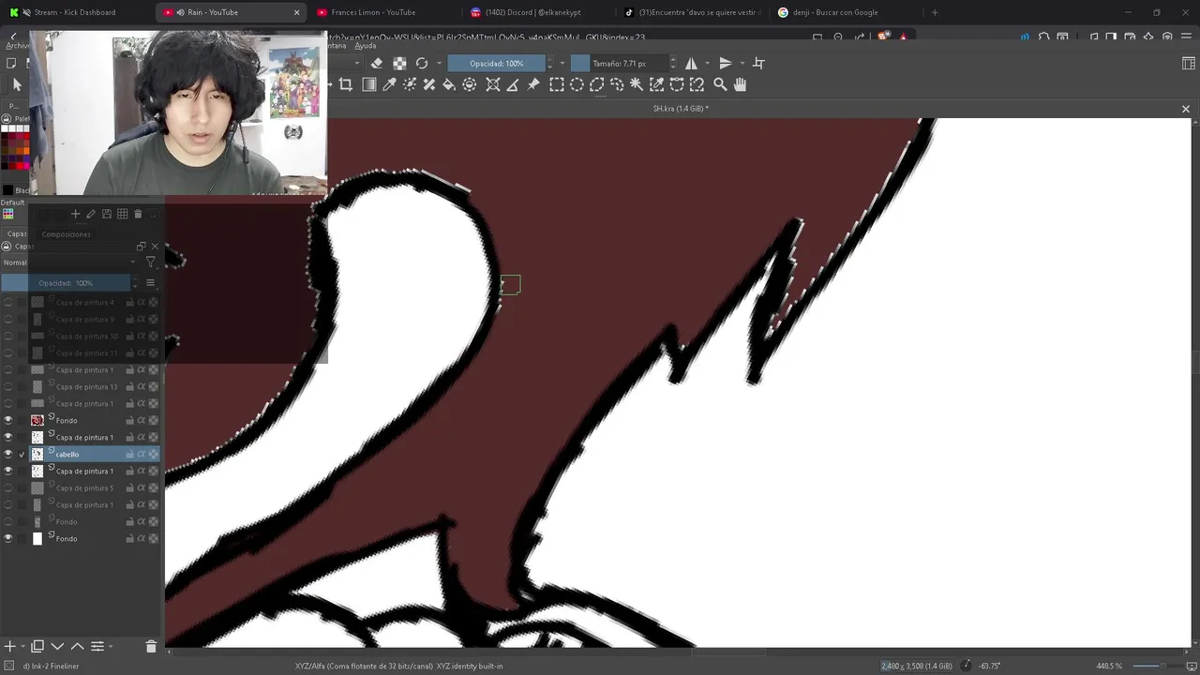Open the Ayuda menu
Image resolution: width=1200 pixels, height=675 pixels.
[366, 46]
